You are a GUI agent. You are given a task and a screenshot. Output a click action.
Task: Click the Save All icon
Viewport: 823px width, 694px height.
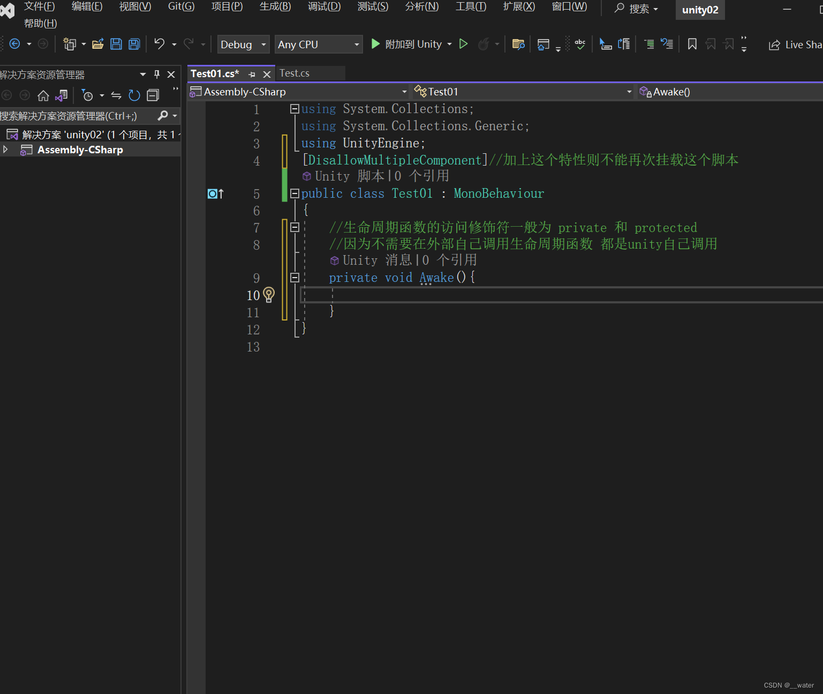pyautogui.click(x=134, y=43)
